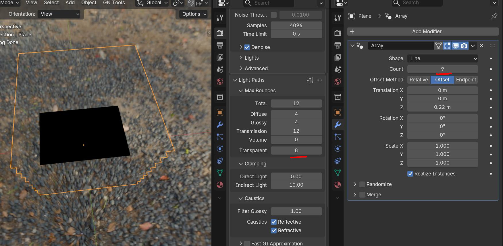Uncheck Realize Instances
The height and width of the screenshot is (246, 503).
410,174
